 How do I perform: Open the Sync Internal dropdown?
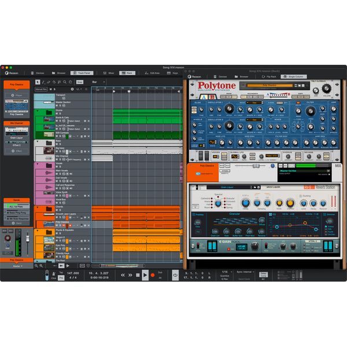pos(245,272)
